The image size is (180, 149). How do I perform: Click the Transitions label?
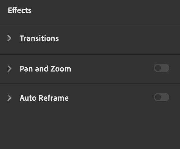click(39, 38)
